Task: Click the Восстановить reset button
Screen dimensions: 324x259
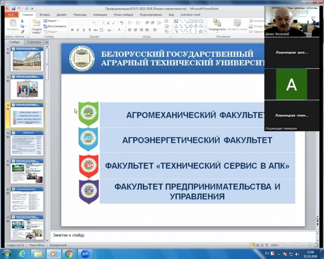Action: click(55, 26)
